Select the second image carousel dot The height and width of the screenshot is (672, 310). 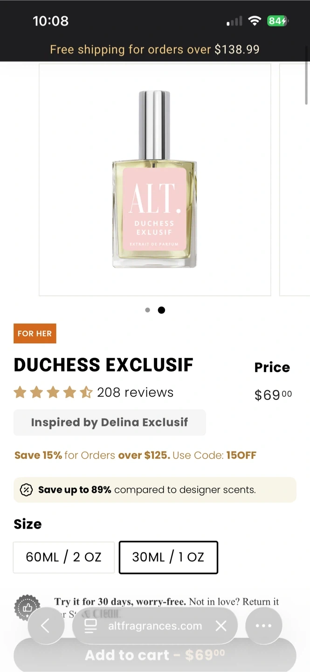[x=161, y=310]
